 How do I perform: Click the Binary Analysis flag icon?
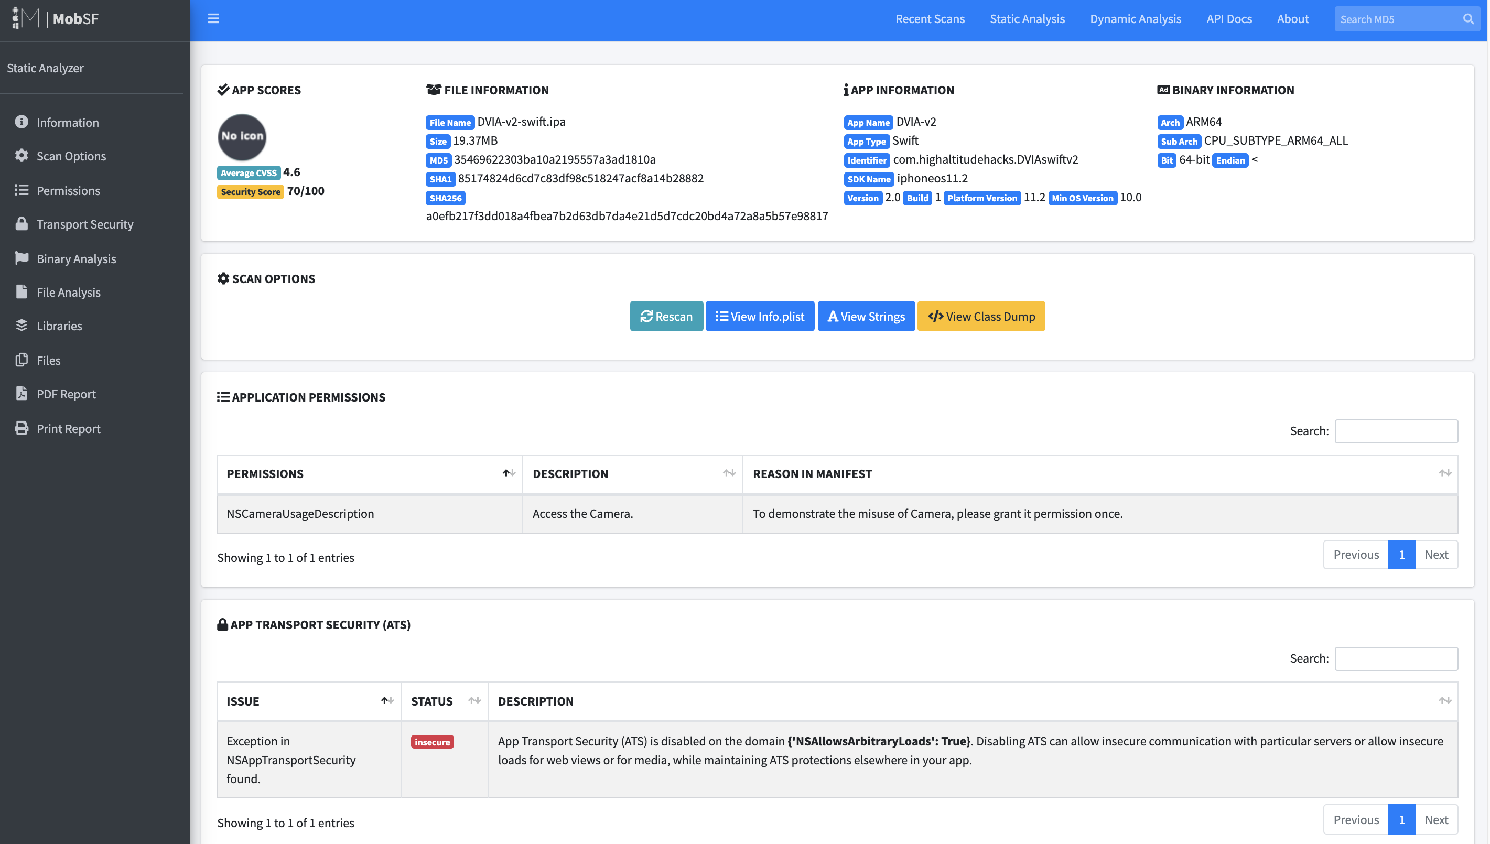click(x=21, y=258)
